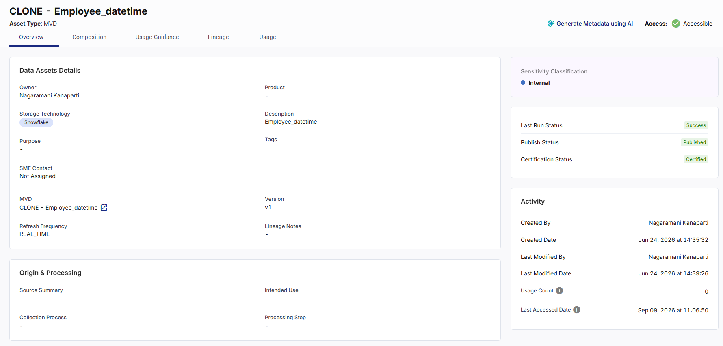The image size is (723, 346).
Task: Click the blue Internal sensitivity dot
Action: click(x=523, y=83)
